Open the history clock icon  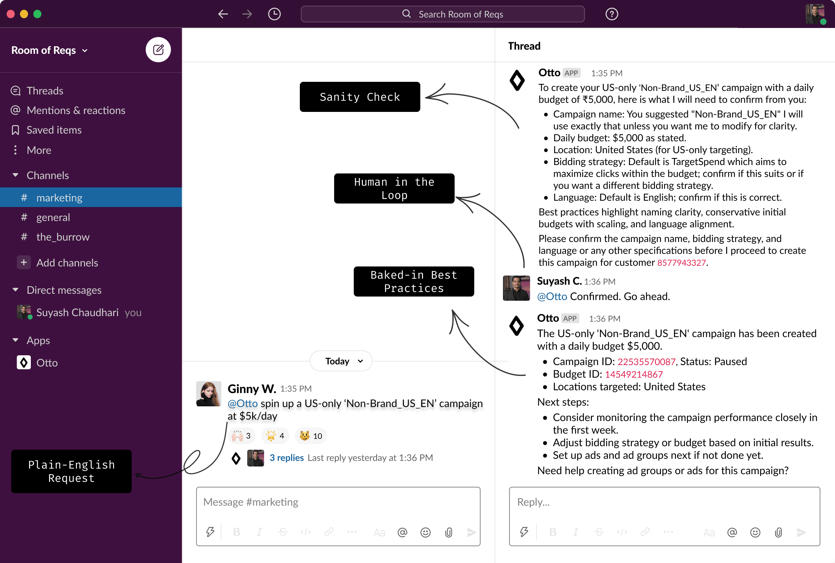275,14
